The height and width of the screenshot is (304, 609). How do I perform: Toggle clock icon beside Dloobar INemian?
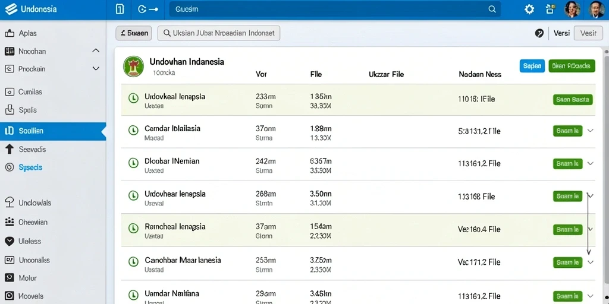tap(133, 163)
